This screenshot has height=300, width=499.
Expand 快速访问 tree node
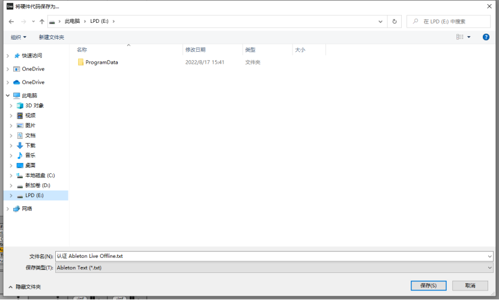tap(8, 56)
